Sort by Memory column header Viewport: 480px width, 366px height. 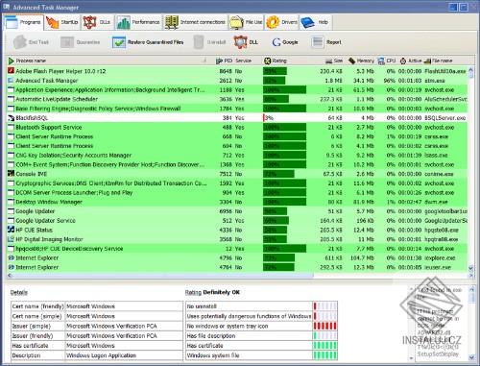[x=361, y=61]
